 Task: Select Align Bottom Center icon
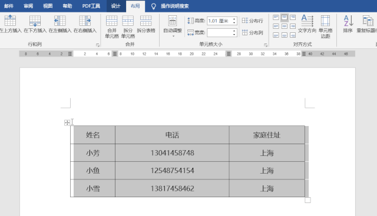[285, 35]
